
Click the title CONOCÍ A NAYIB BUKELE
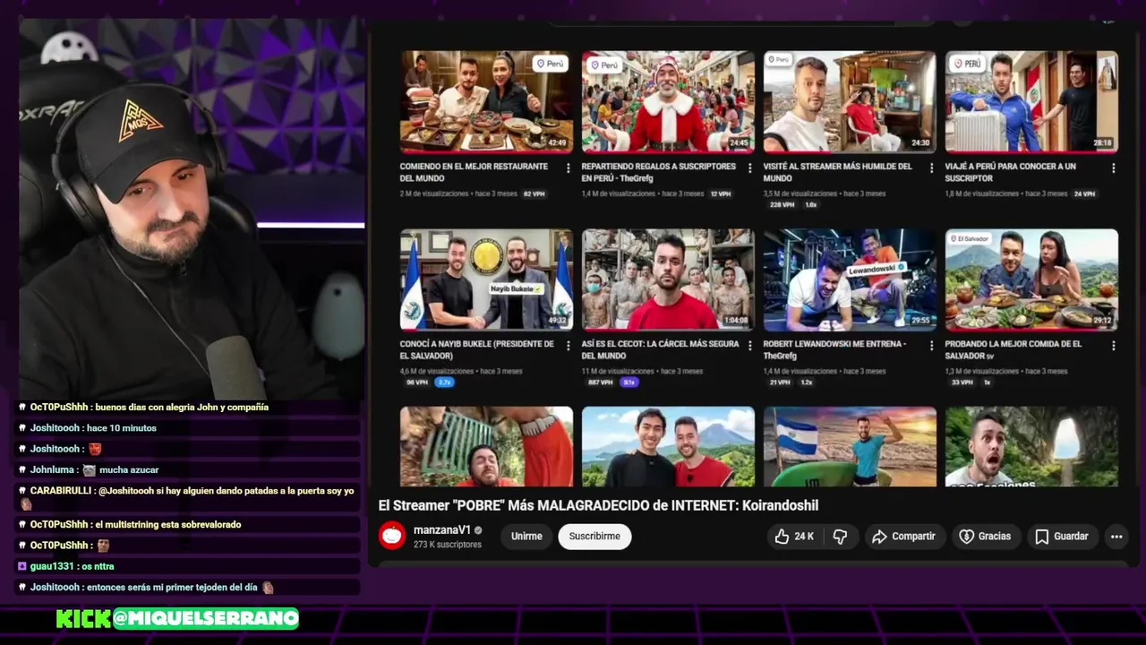(x=477, y=349)
